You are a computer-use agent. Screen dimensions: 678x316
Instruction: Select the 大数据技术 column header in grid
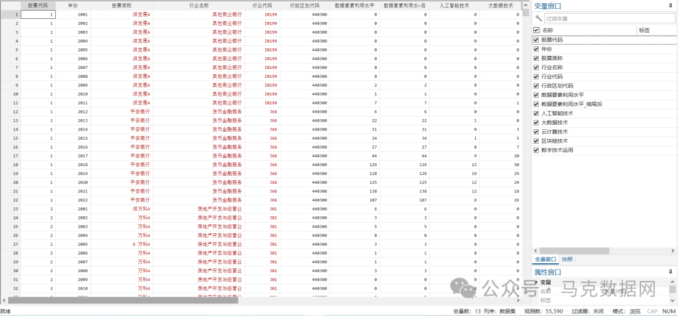tap(500, 6)
